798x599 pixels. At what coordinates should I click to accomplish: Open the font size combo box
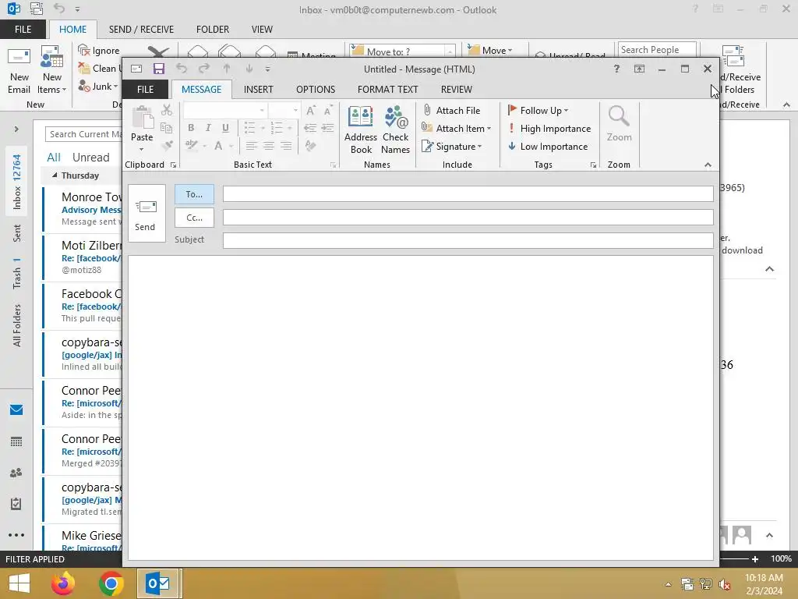284,110
